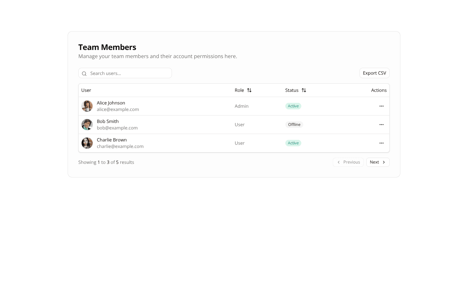Focus the Search users field
The height and width of the screenshot is (292, 468).
(x=129, y=73)
